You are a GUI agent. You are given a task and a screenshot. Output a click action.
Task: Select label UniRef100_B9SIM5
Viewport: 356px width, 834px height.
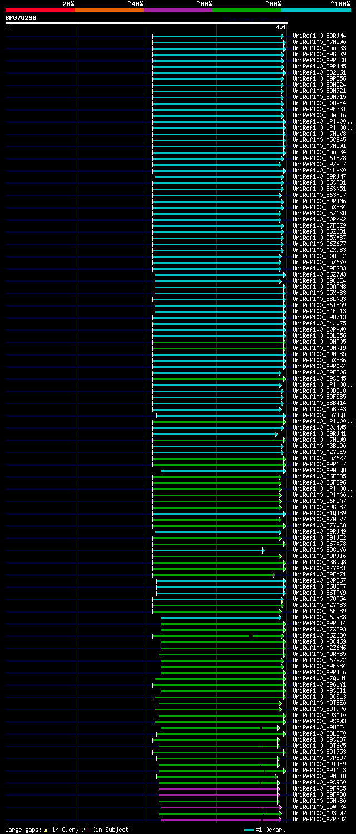(320, 379)
